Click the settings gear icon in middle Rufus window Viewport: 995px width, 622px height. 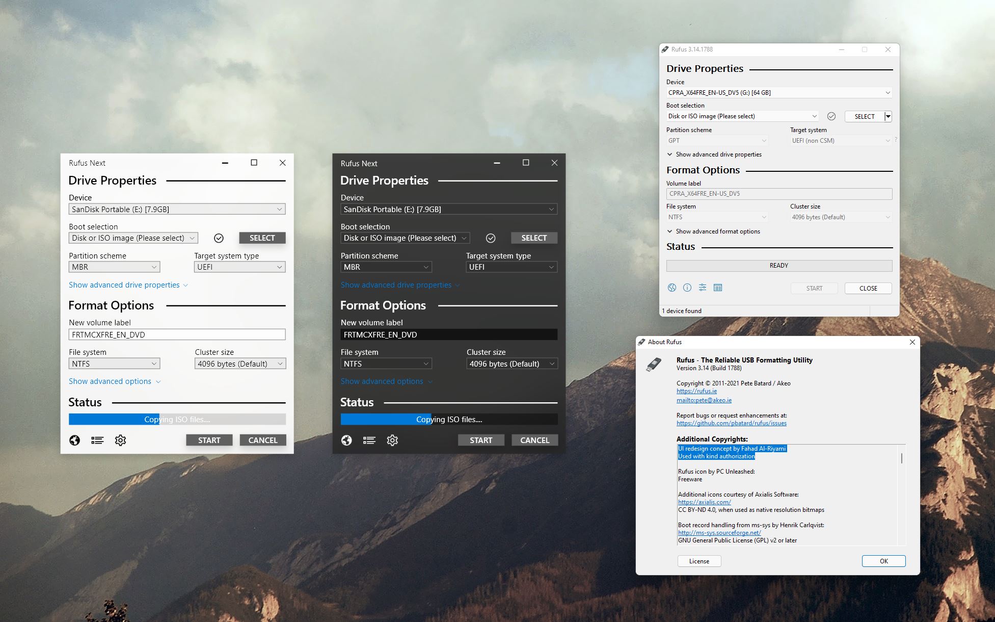(392, 439)
